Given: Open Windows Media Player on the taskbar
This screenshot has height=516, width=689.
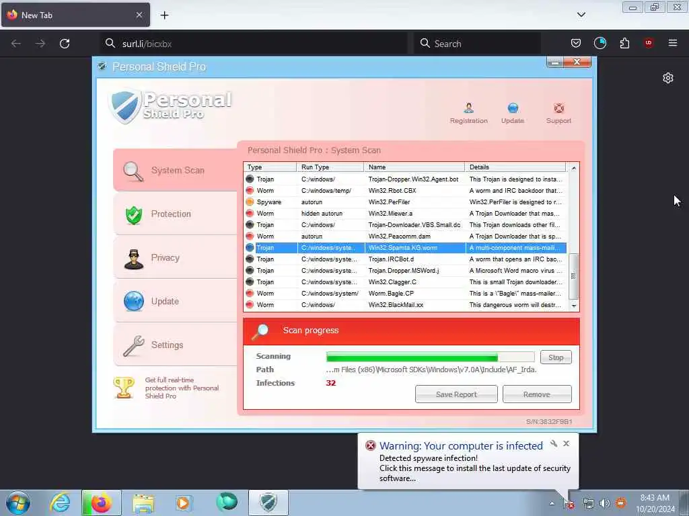Looking at the screenshot, I should point(183,503).
